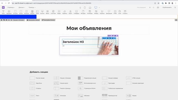178x100 pixels.
Task: Insert a Формы form element
Action: pyautogui.click(x=32, y=12)
